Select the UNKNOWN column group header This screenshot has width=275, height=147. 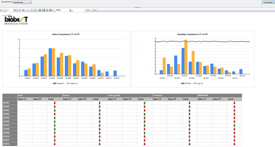(x=219, y=96)
